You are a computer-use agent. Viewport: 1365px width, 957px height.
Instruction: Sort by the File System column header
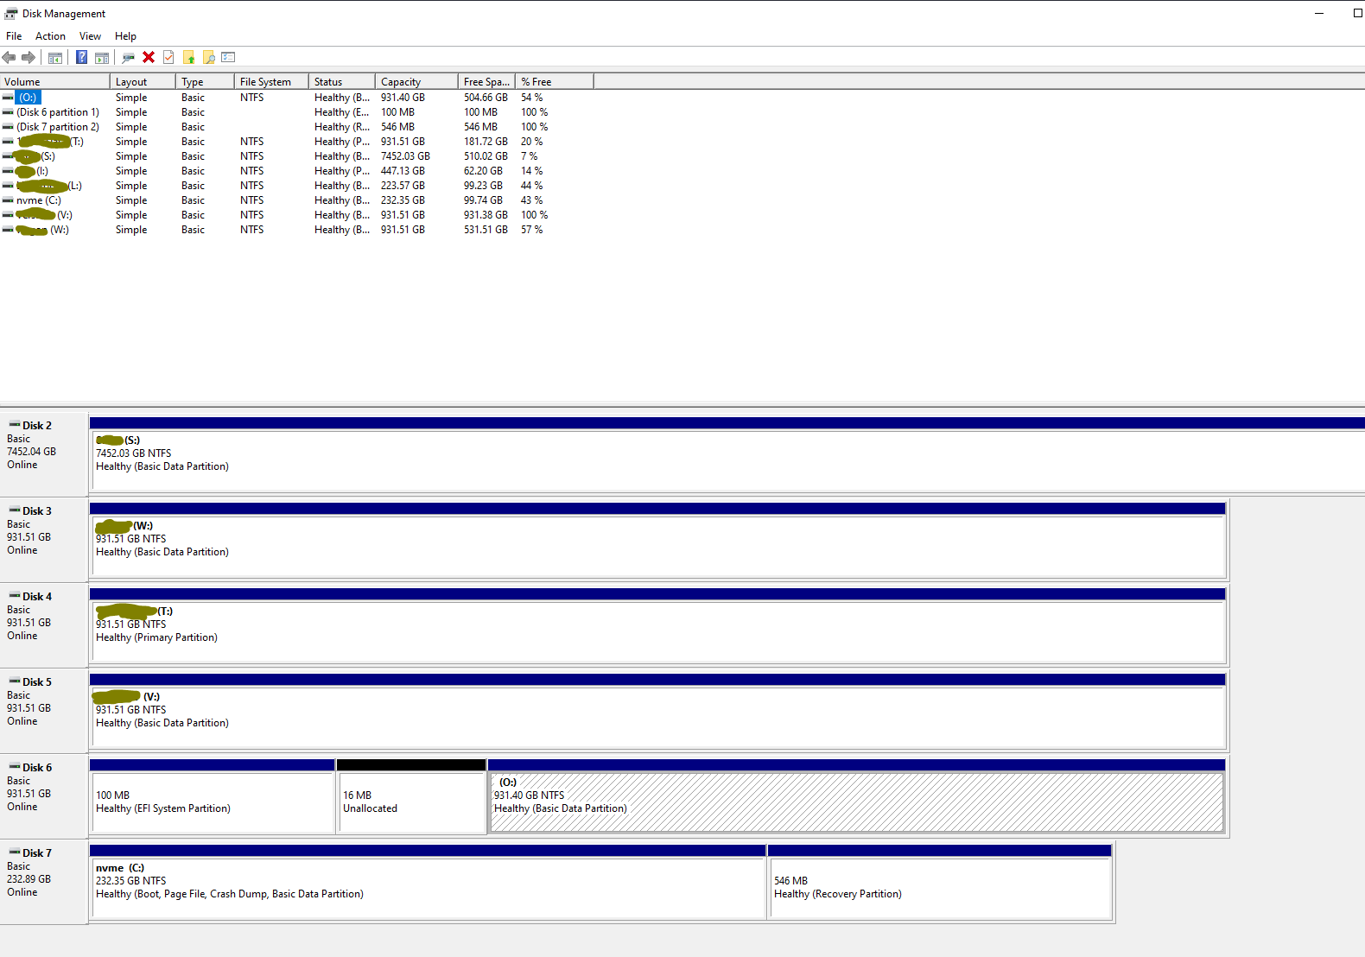(x=271, y=82)
